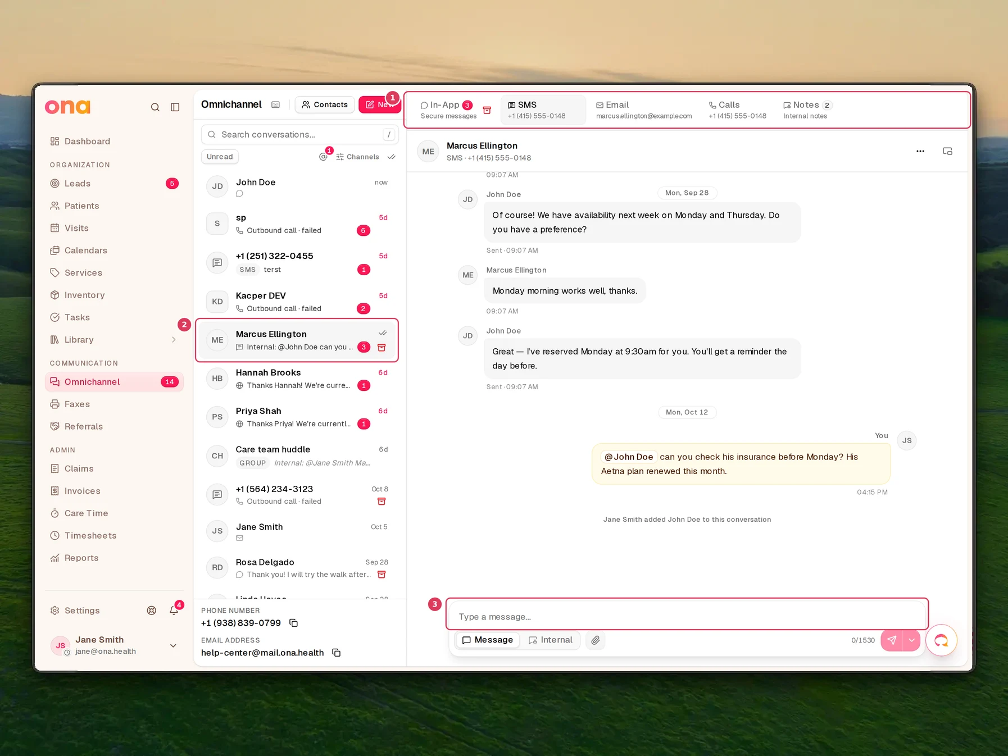Collapse the sidebar with the panel icon

point(175,107)
